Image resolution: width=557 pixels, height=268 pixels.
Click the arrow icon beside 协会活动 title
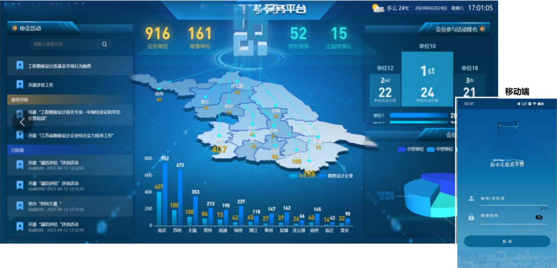(x=14, y=28)
